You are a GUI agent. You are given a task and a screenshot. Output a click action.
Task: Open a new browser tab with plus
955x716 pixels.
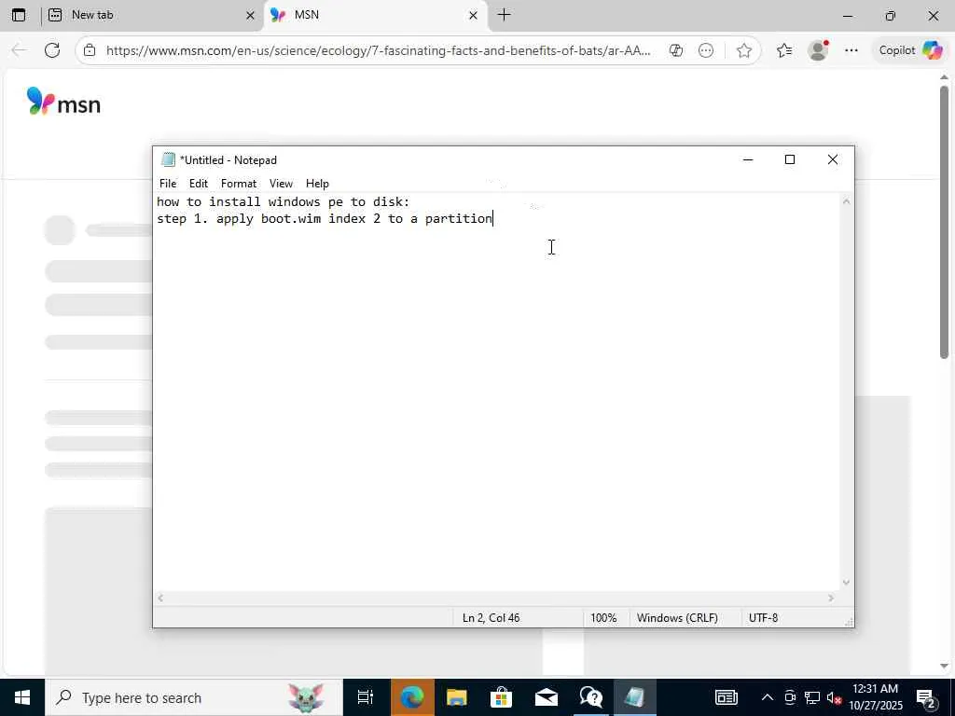click(x=505, y=15)
